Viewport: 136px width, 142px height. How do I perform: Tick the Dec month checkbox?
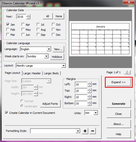[53, 34]
